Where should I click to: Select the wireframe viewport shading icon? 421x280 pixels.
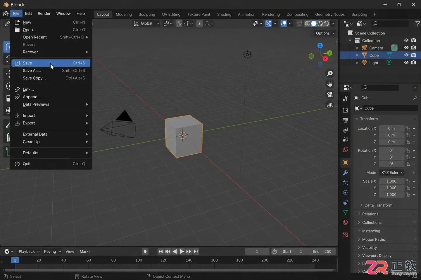point(308,24)
